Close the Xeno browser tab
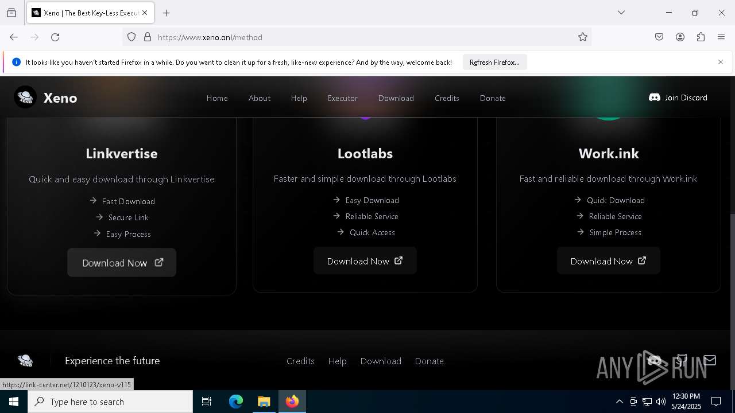Screen dimensions: 735x413 click(x=145, y=13)
